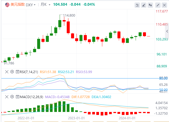Remove the MACD indicator panel

coord(7,97)
